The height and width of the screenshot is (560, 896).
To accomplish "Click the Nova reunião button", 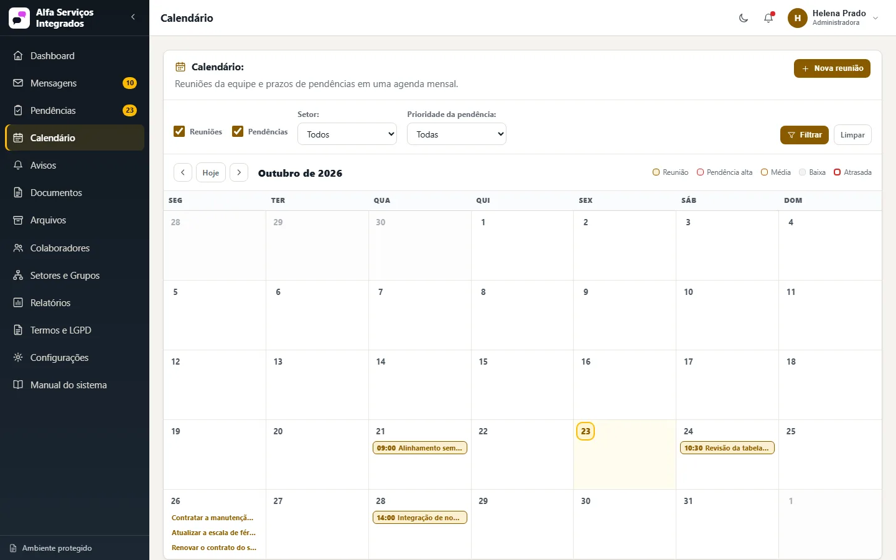I will (832, 68).
